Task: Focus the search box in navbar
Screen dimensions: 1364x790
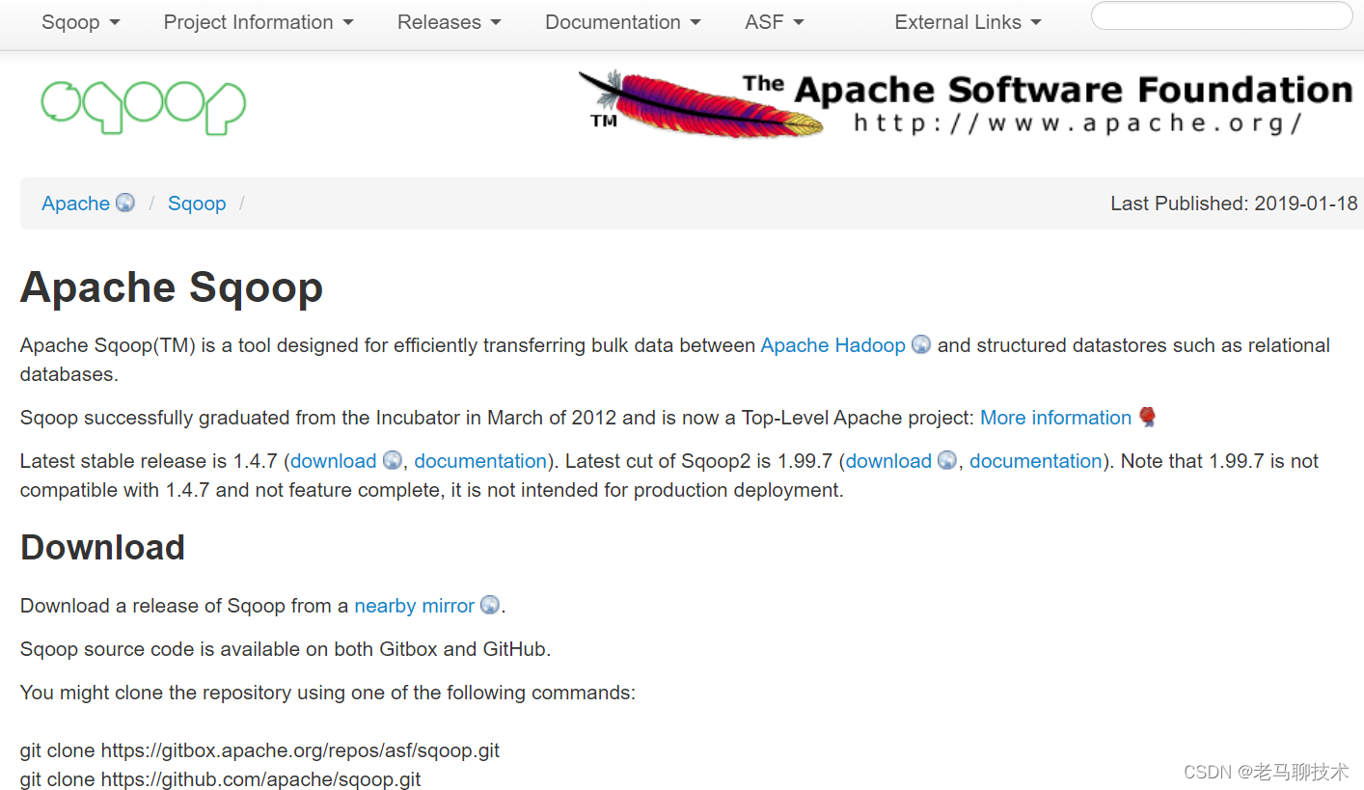Action: pyautogui.click(x=1221, y=16)
